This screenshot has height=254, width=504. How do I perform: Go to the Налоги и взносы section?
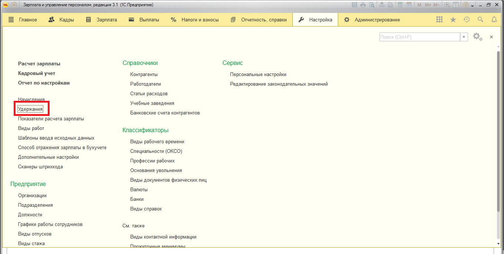[x=195, y=20]
